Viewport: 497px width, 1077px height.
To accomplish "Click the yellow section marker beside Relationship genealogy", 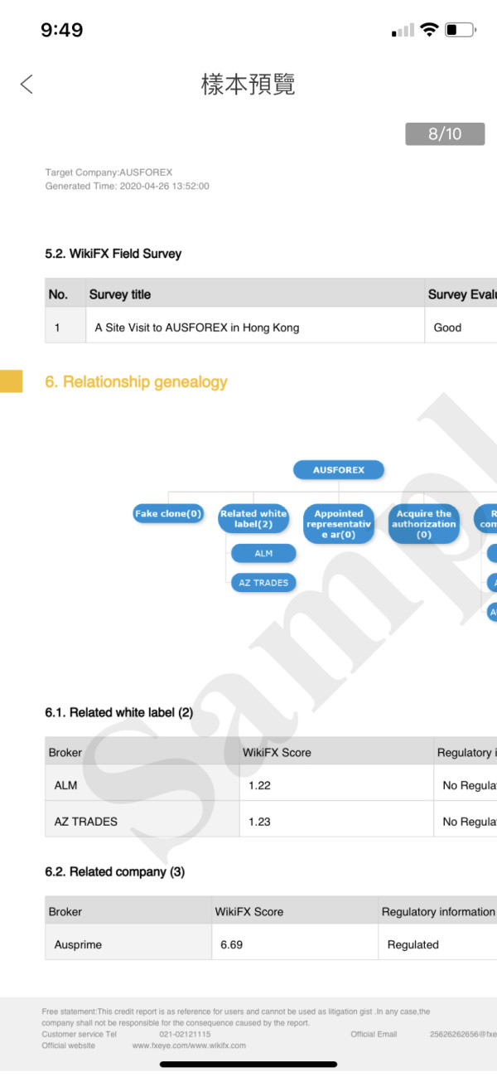I will [12, 381].
